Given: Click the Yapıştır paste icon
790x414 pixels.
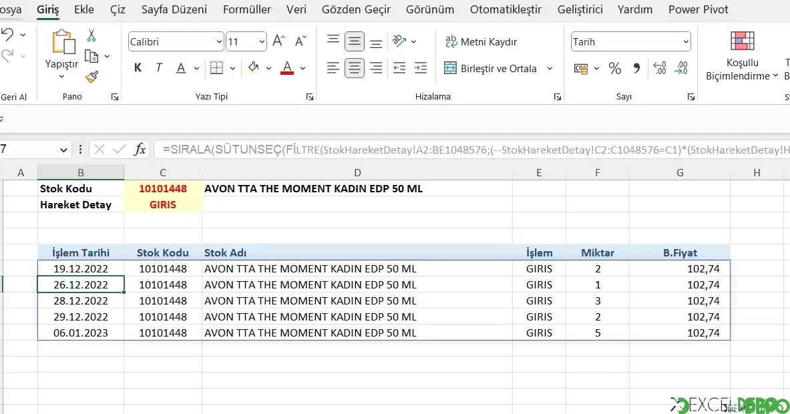Looking at the screenshot, I should pyautogui.click(x=63, y=42).
